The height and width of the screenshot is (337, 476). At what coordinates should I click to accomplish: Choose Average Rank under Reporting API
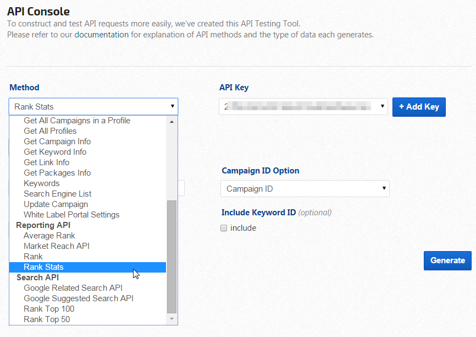tap(49, 236)
